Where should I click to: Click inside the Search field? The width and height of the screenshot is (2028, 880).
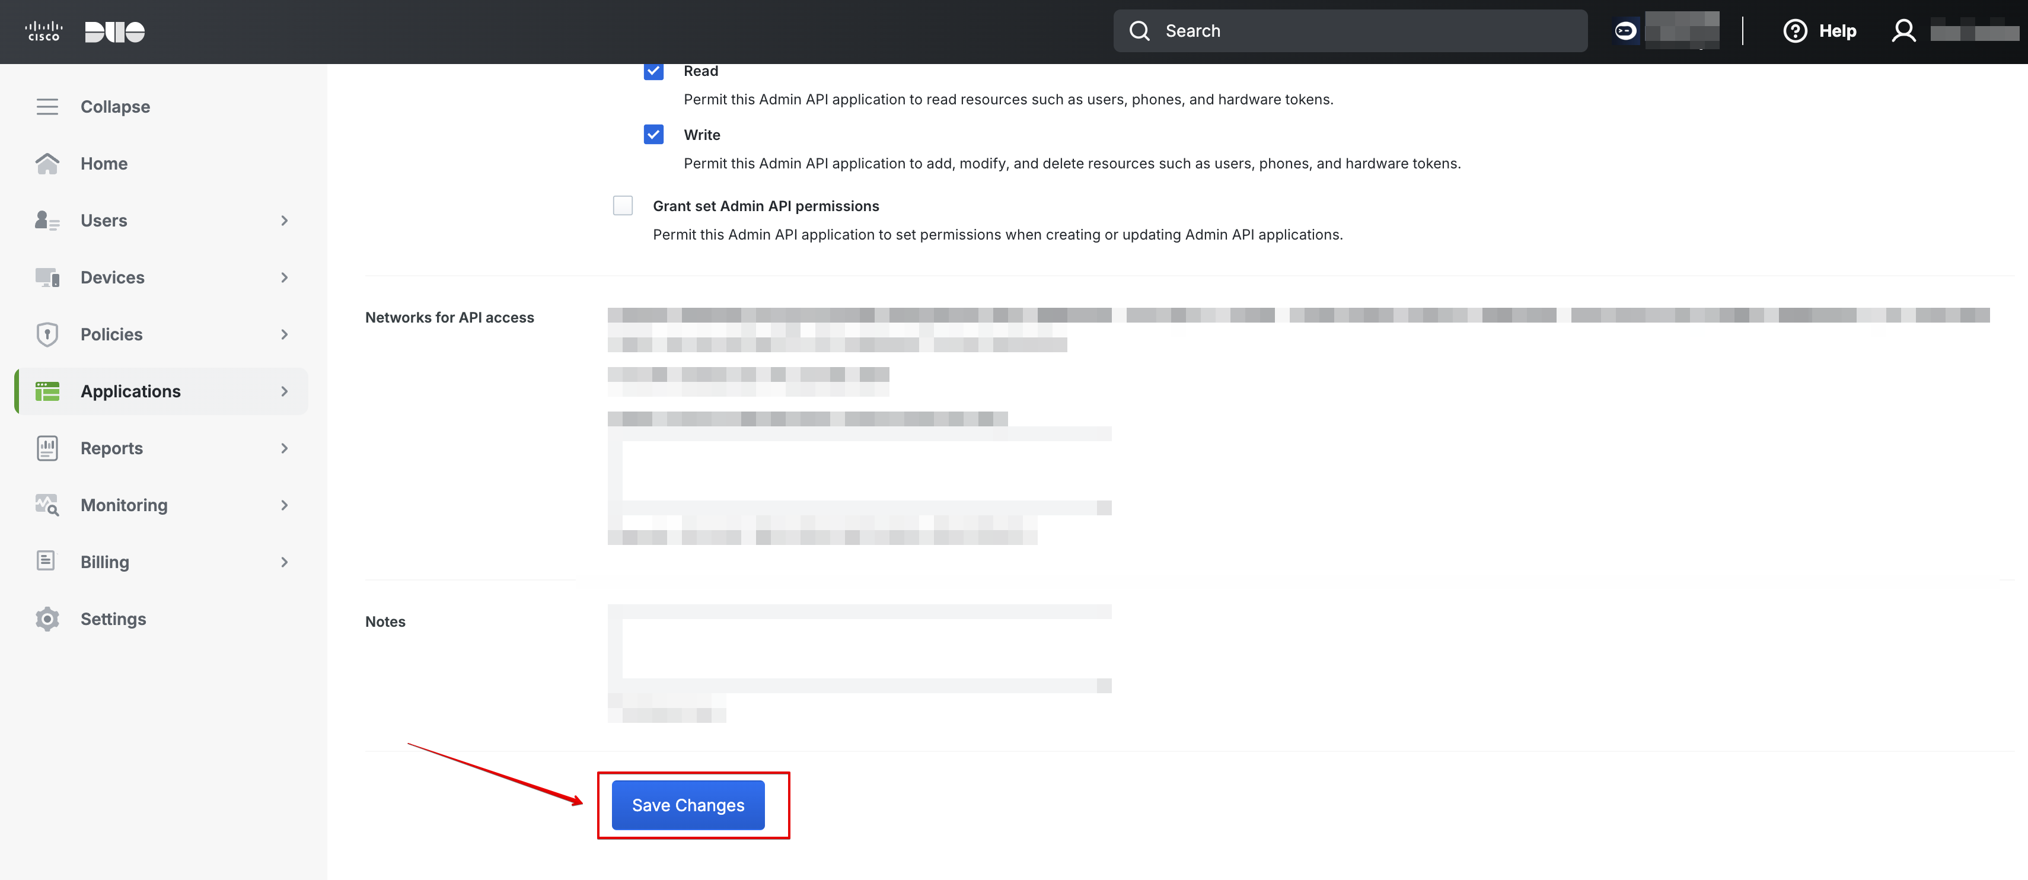tap(1350, 31)
